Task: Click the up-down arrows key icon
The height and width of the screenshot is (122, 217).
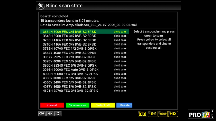Action: (58, 114)
